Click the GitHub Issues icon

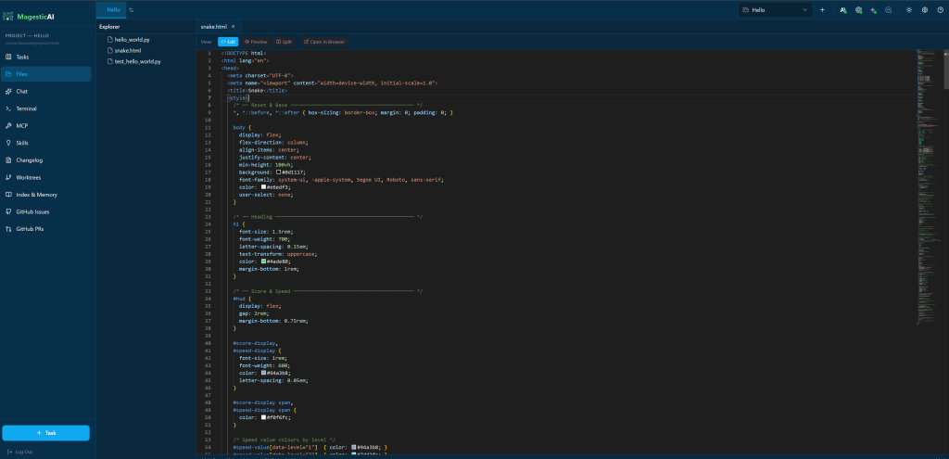coord(8,212)
